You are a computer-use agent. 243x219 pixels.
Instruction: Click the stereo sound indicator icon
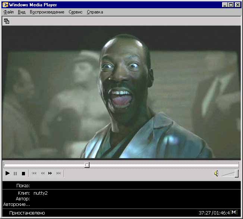click(x=234, y=212)
